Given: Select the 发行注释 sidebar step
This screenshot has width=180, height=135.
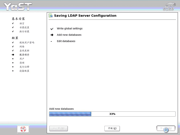Looking at the screenshot, I should coord(24,67).
